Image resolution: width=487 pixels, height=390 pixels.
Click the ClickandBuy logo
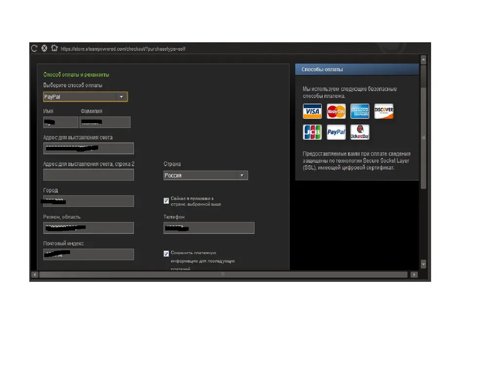[360, 132]
